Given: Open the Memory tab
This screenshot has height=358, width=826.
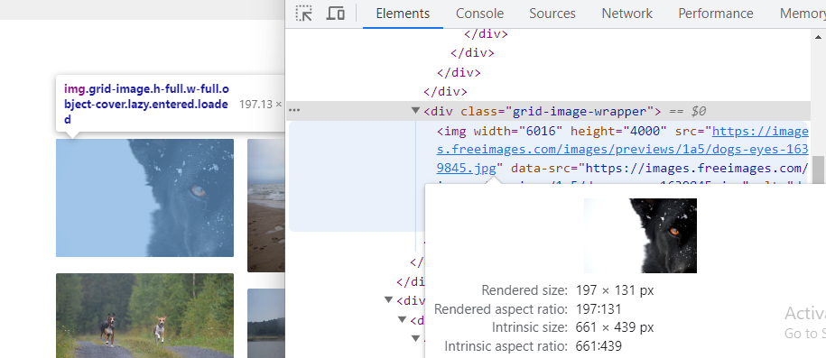Looking at the screenshot, I should point(803,14).
